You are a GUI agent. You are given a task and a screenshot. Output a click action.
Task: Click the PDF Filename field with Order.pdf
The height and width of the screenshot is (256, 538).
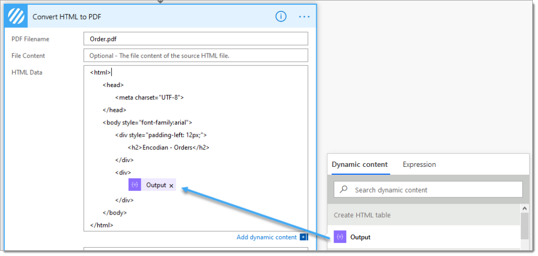[195, 39]
